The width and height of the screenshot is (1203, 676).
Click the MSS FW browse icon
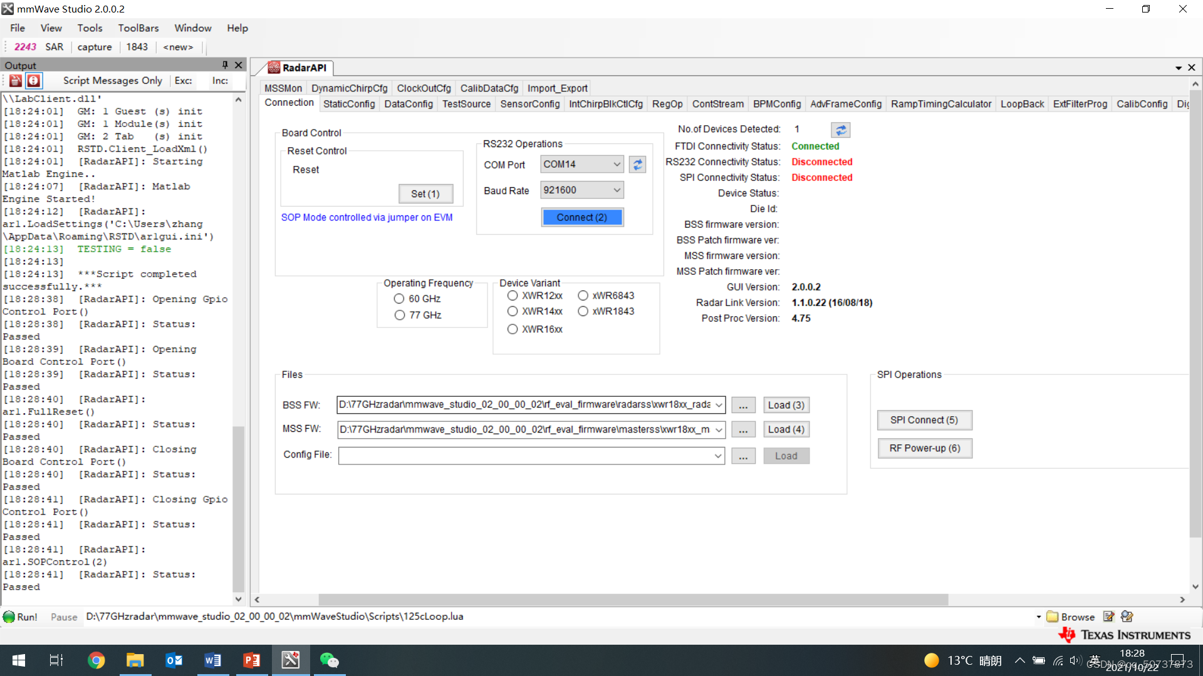pyautogui.click(x=742, y=429)
